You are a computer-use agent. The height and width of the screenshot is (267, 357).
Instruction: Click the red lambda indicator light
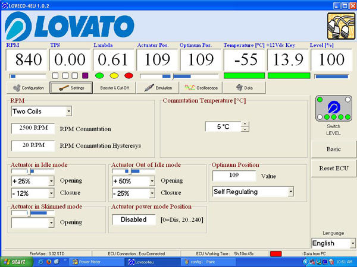[129, 75]
